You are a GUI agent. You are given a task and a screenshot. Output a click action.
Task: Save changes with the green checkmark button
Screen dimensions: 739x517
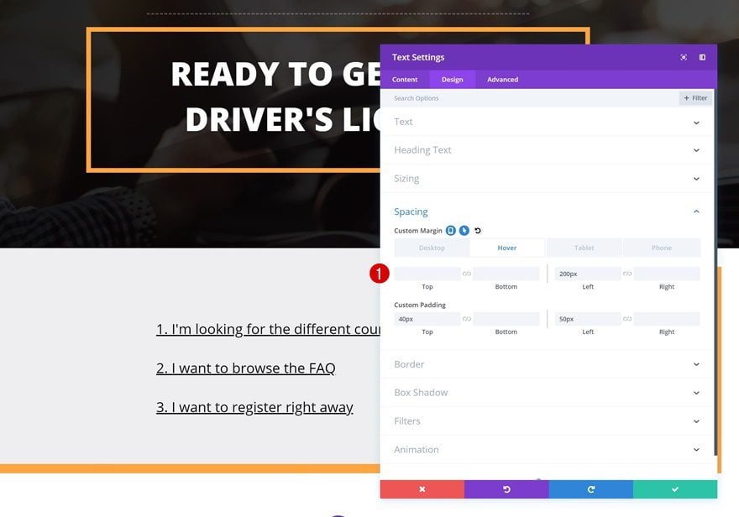pyautogui.click(x=675, y=489)
